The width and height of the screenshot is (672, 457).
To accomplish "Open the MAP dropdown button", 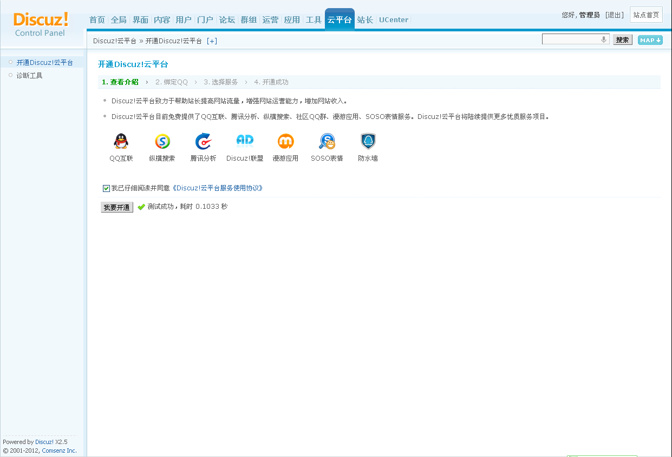I will click(650, 40).
